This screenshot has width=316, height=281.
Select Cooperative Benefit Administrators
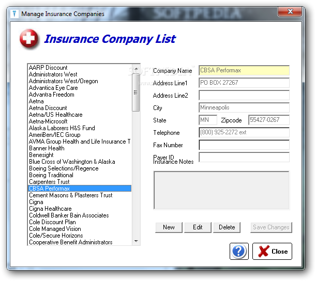coord(80,242)
